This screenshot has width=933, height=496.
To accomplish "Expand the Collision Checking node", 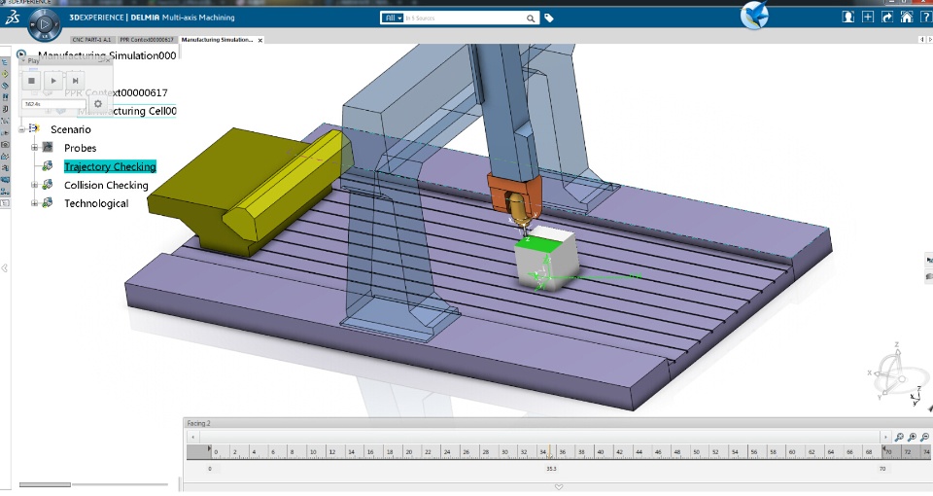I will [35, 185].
